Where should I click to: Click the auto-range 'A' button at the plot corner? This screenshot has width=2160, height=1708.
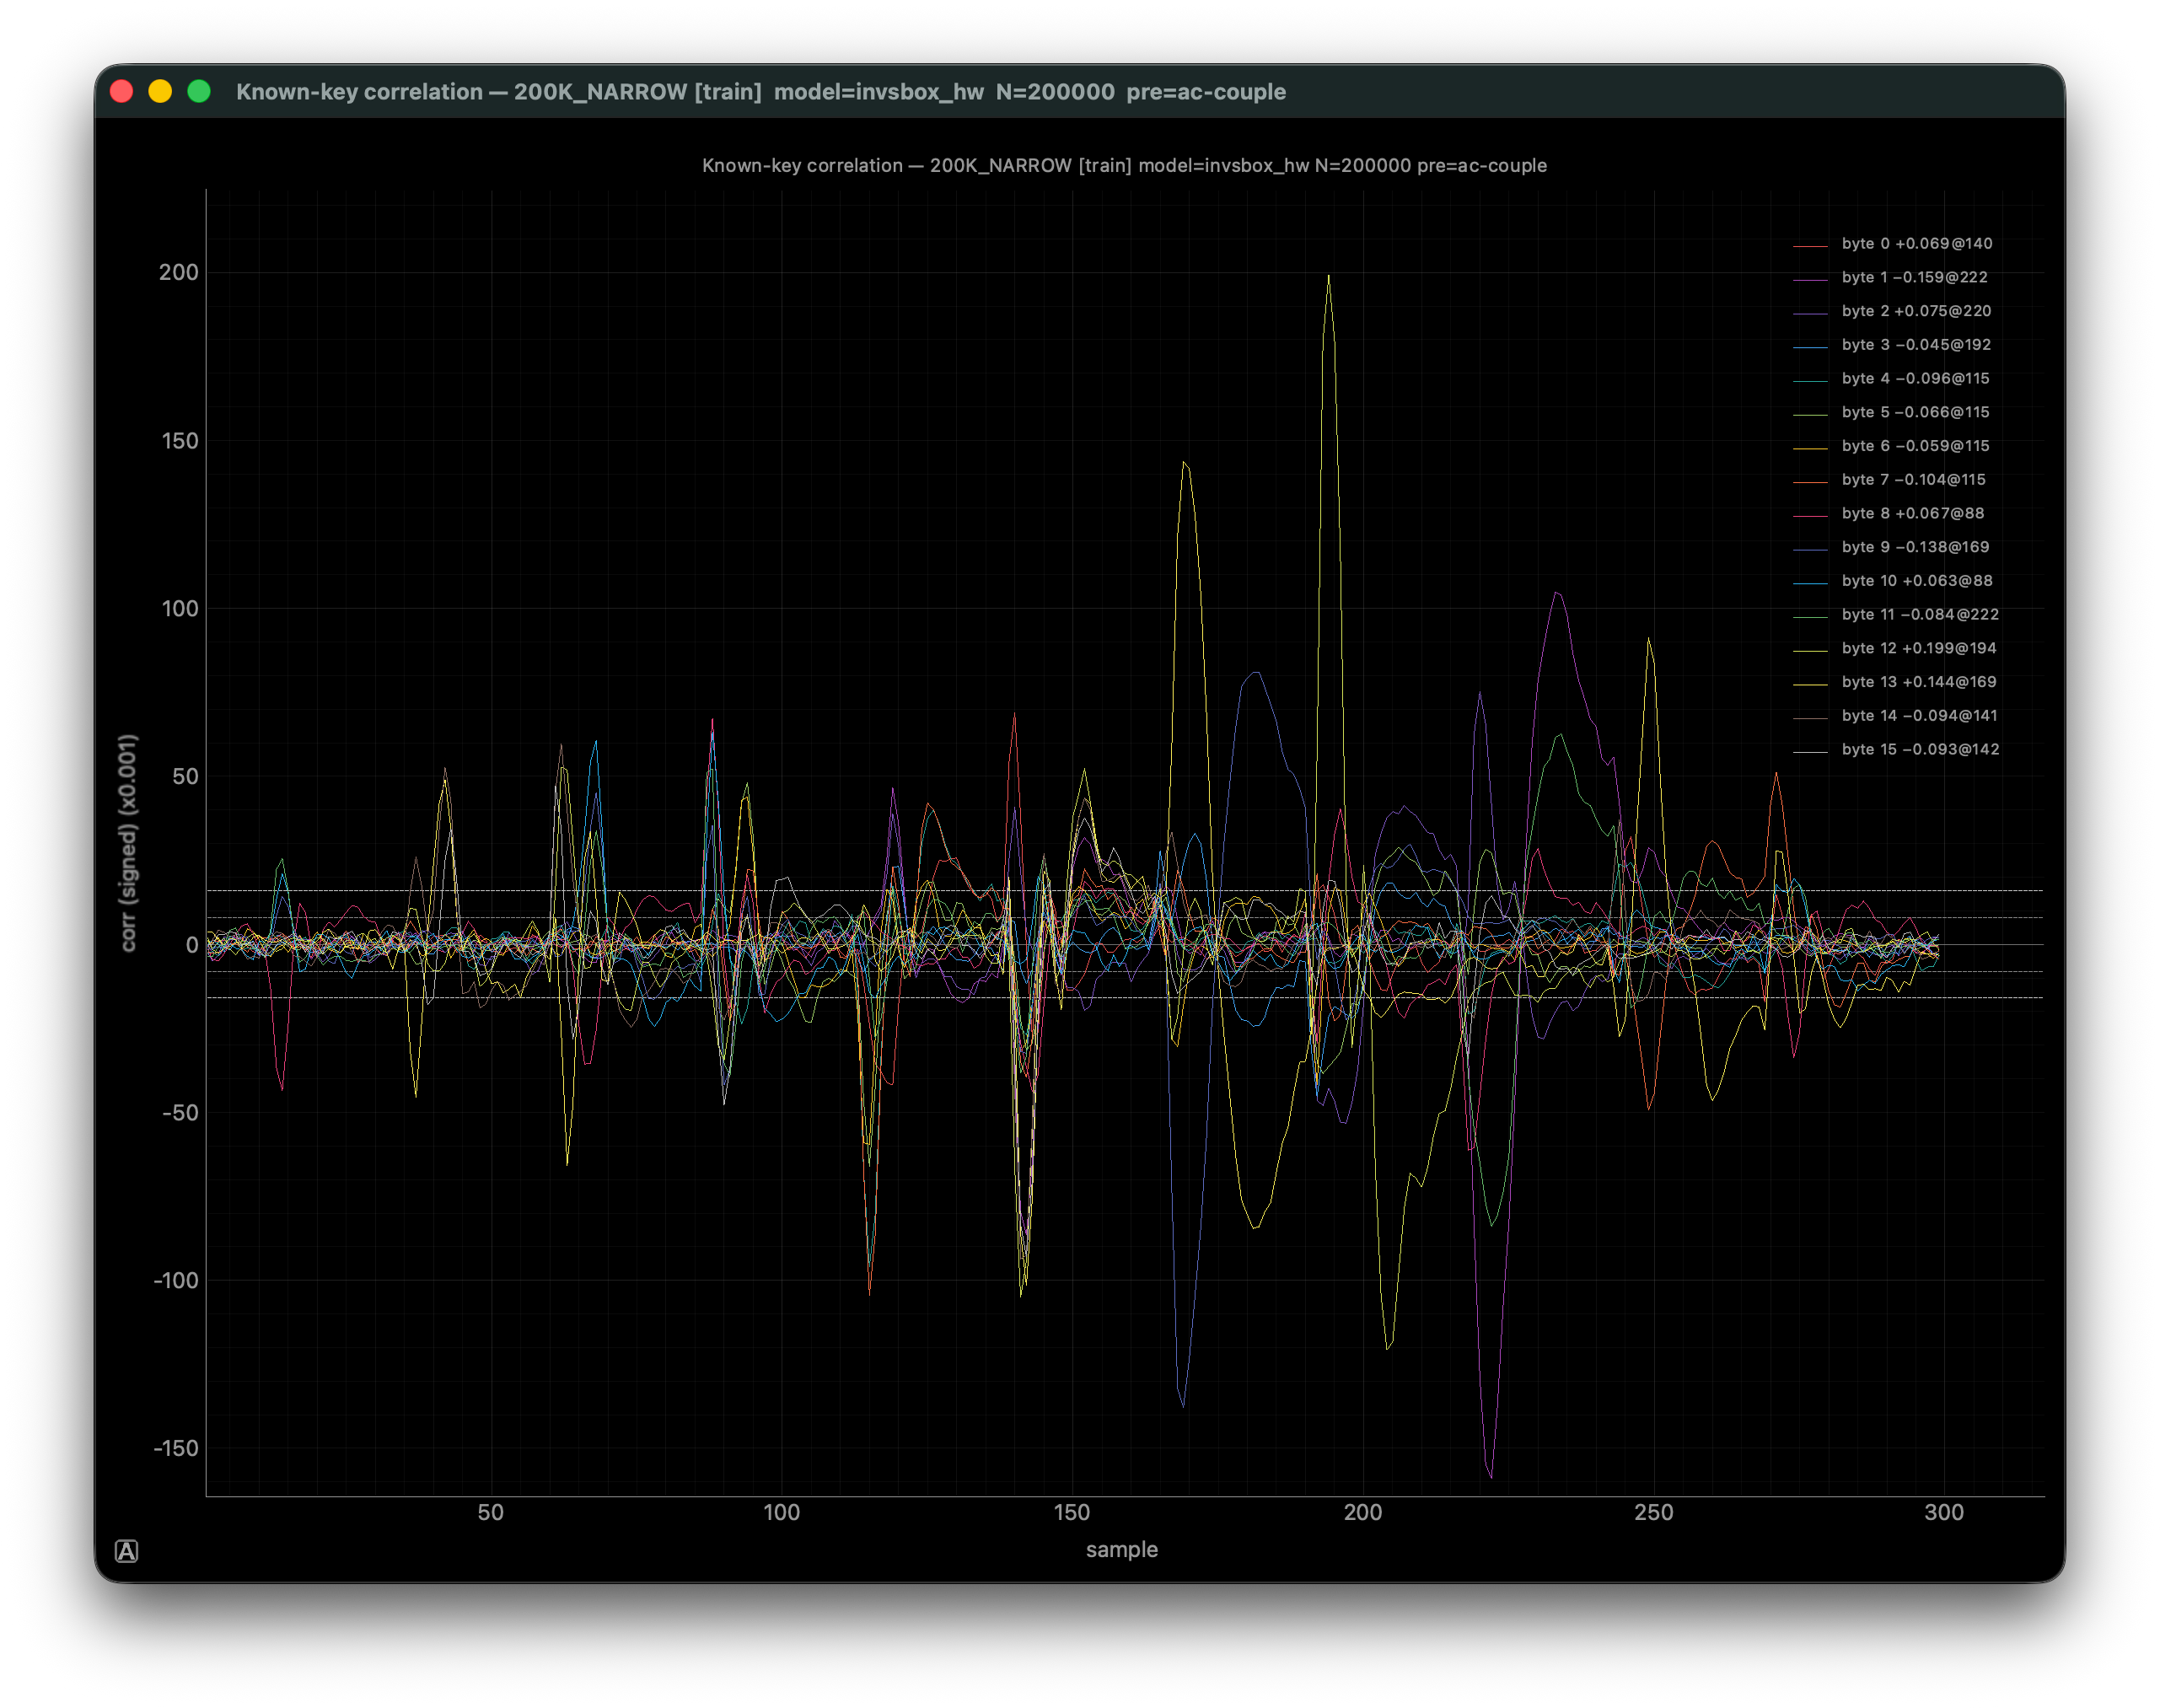(x=126, y=1551)
